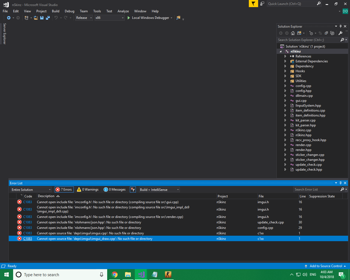
Task: Click the Solution Explorer search magnifier icon
Action: 342,40
